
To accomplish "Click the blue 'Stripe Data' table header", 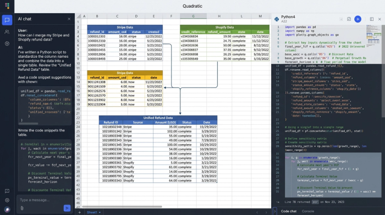I will point(125,27).
